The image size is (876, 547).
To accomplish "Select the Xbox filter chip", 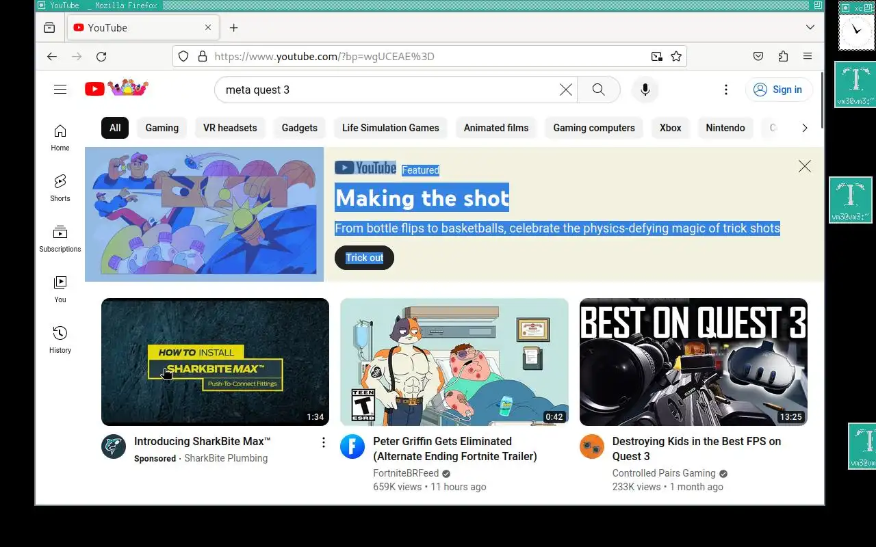I will click(x=671, y=128).
